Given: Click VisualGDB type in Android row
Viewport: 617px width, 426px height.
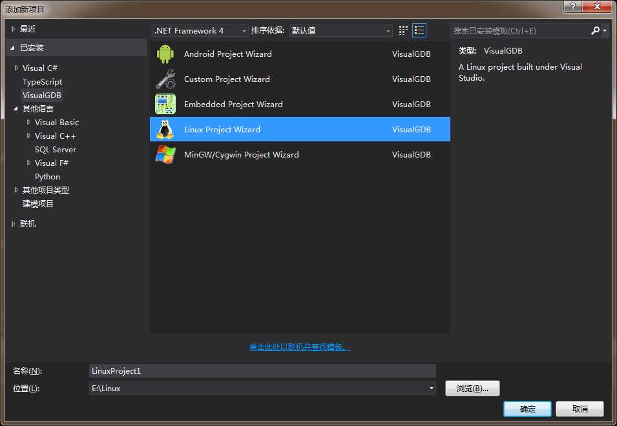Looking at the screenshot, I should pyautogui.click(x=411, y=54).
